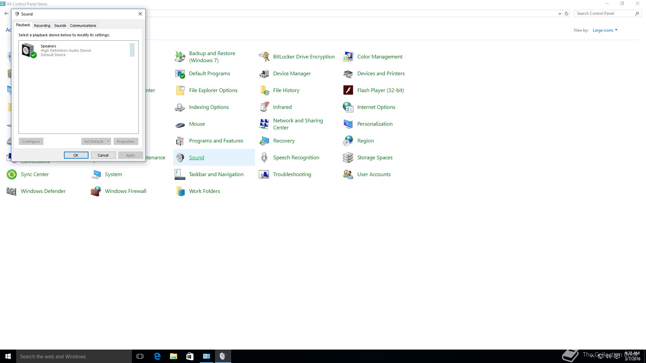Switch to the Sounds tab

[x=60, y=26]
